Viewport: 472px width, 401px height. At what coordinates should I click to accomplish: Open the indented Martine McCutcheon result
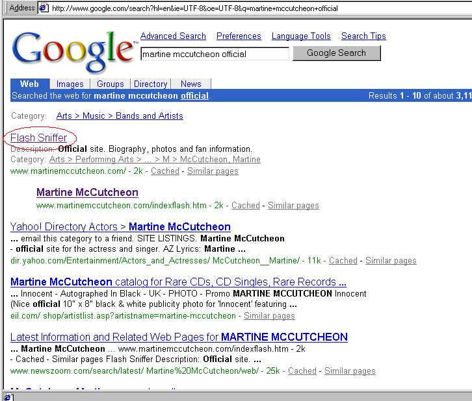click(87, 193)
